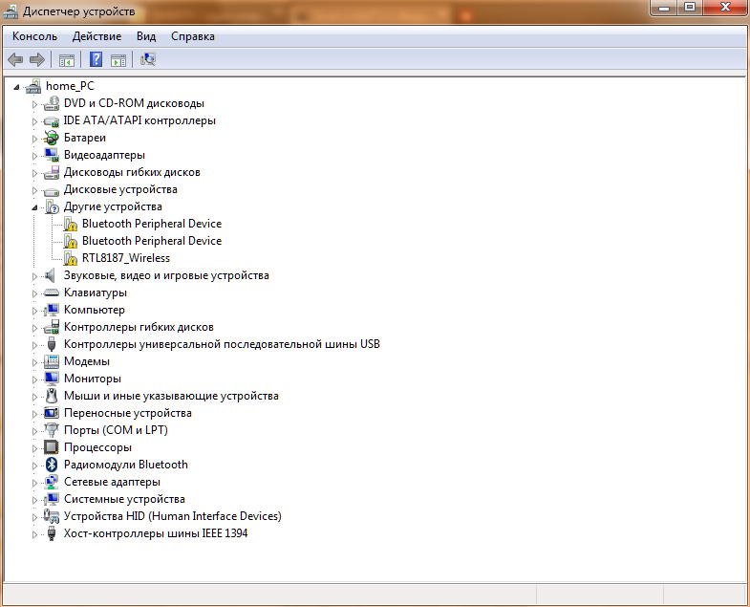Expand the Процессоры branch

point(34,448)
